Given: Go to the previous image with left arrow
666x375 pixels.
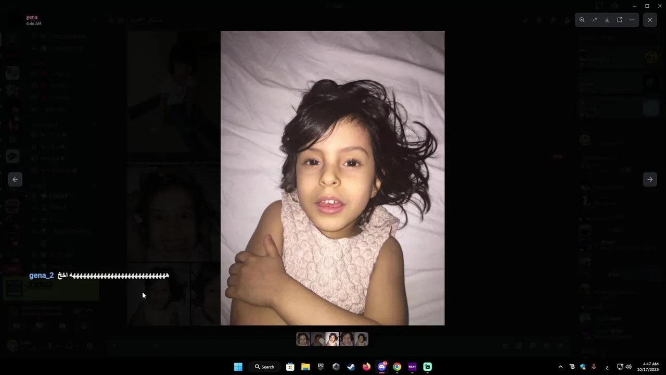Looking at the screenshot, I should point(15,179).
